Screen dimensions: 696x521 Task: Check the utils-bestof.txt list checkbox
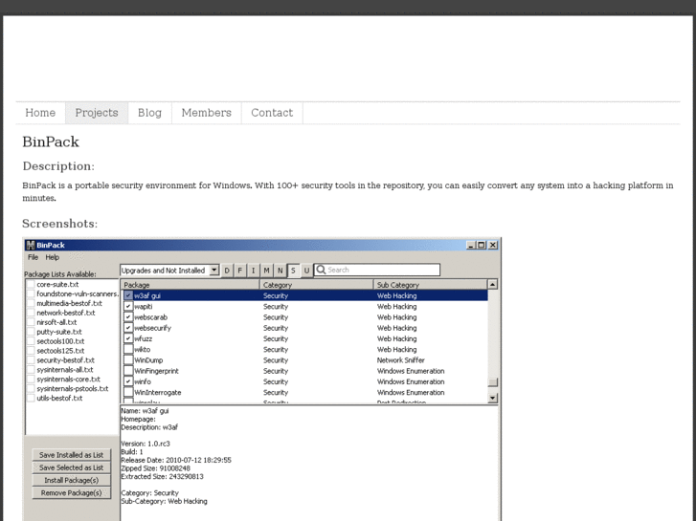[31, 399]
